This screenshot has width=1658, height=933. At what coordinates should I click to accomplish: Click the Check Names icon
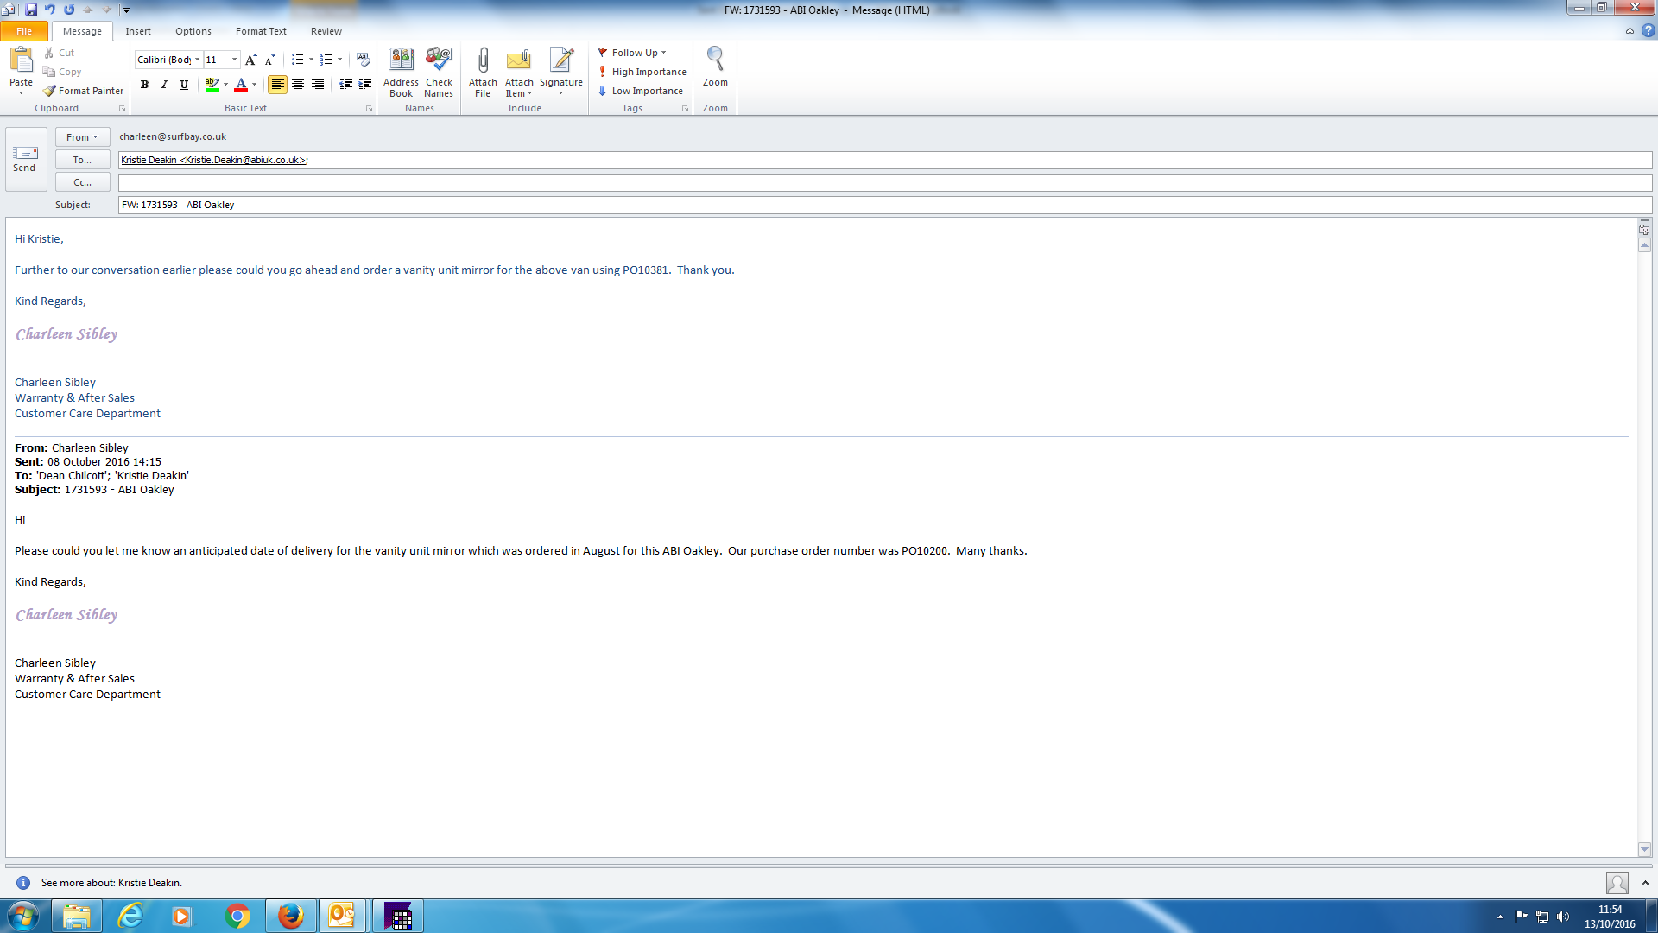439,73
